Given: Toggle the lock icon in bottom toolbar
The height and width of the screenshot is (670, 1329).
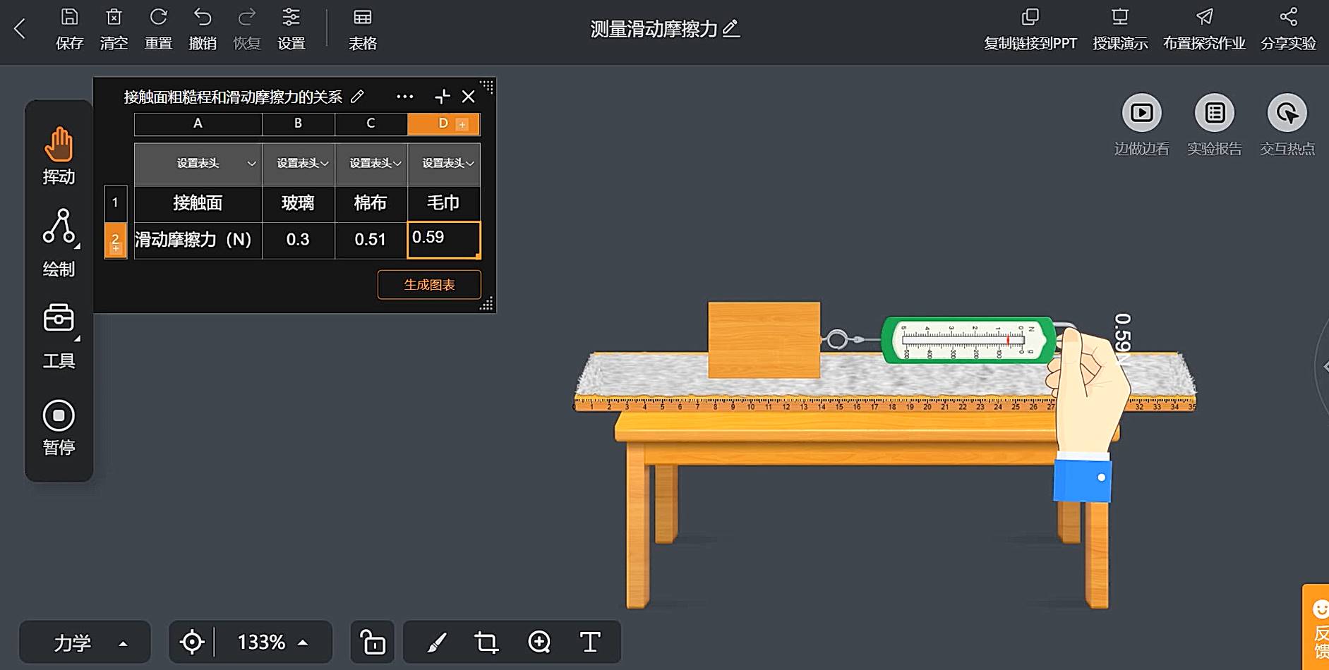Looking at the screenshot, I should click(x=373, y=642).
